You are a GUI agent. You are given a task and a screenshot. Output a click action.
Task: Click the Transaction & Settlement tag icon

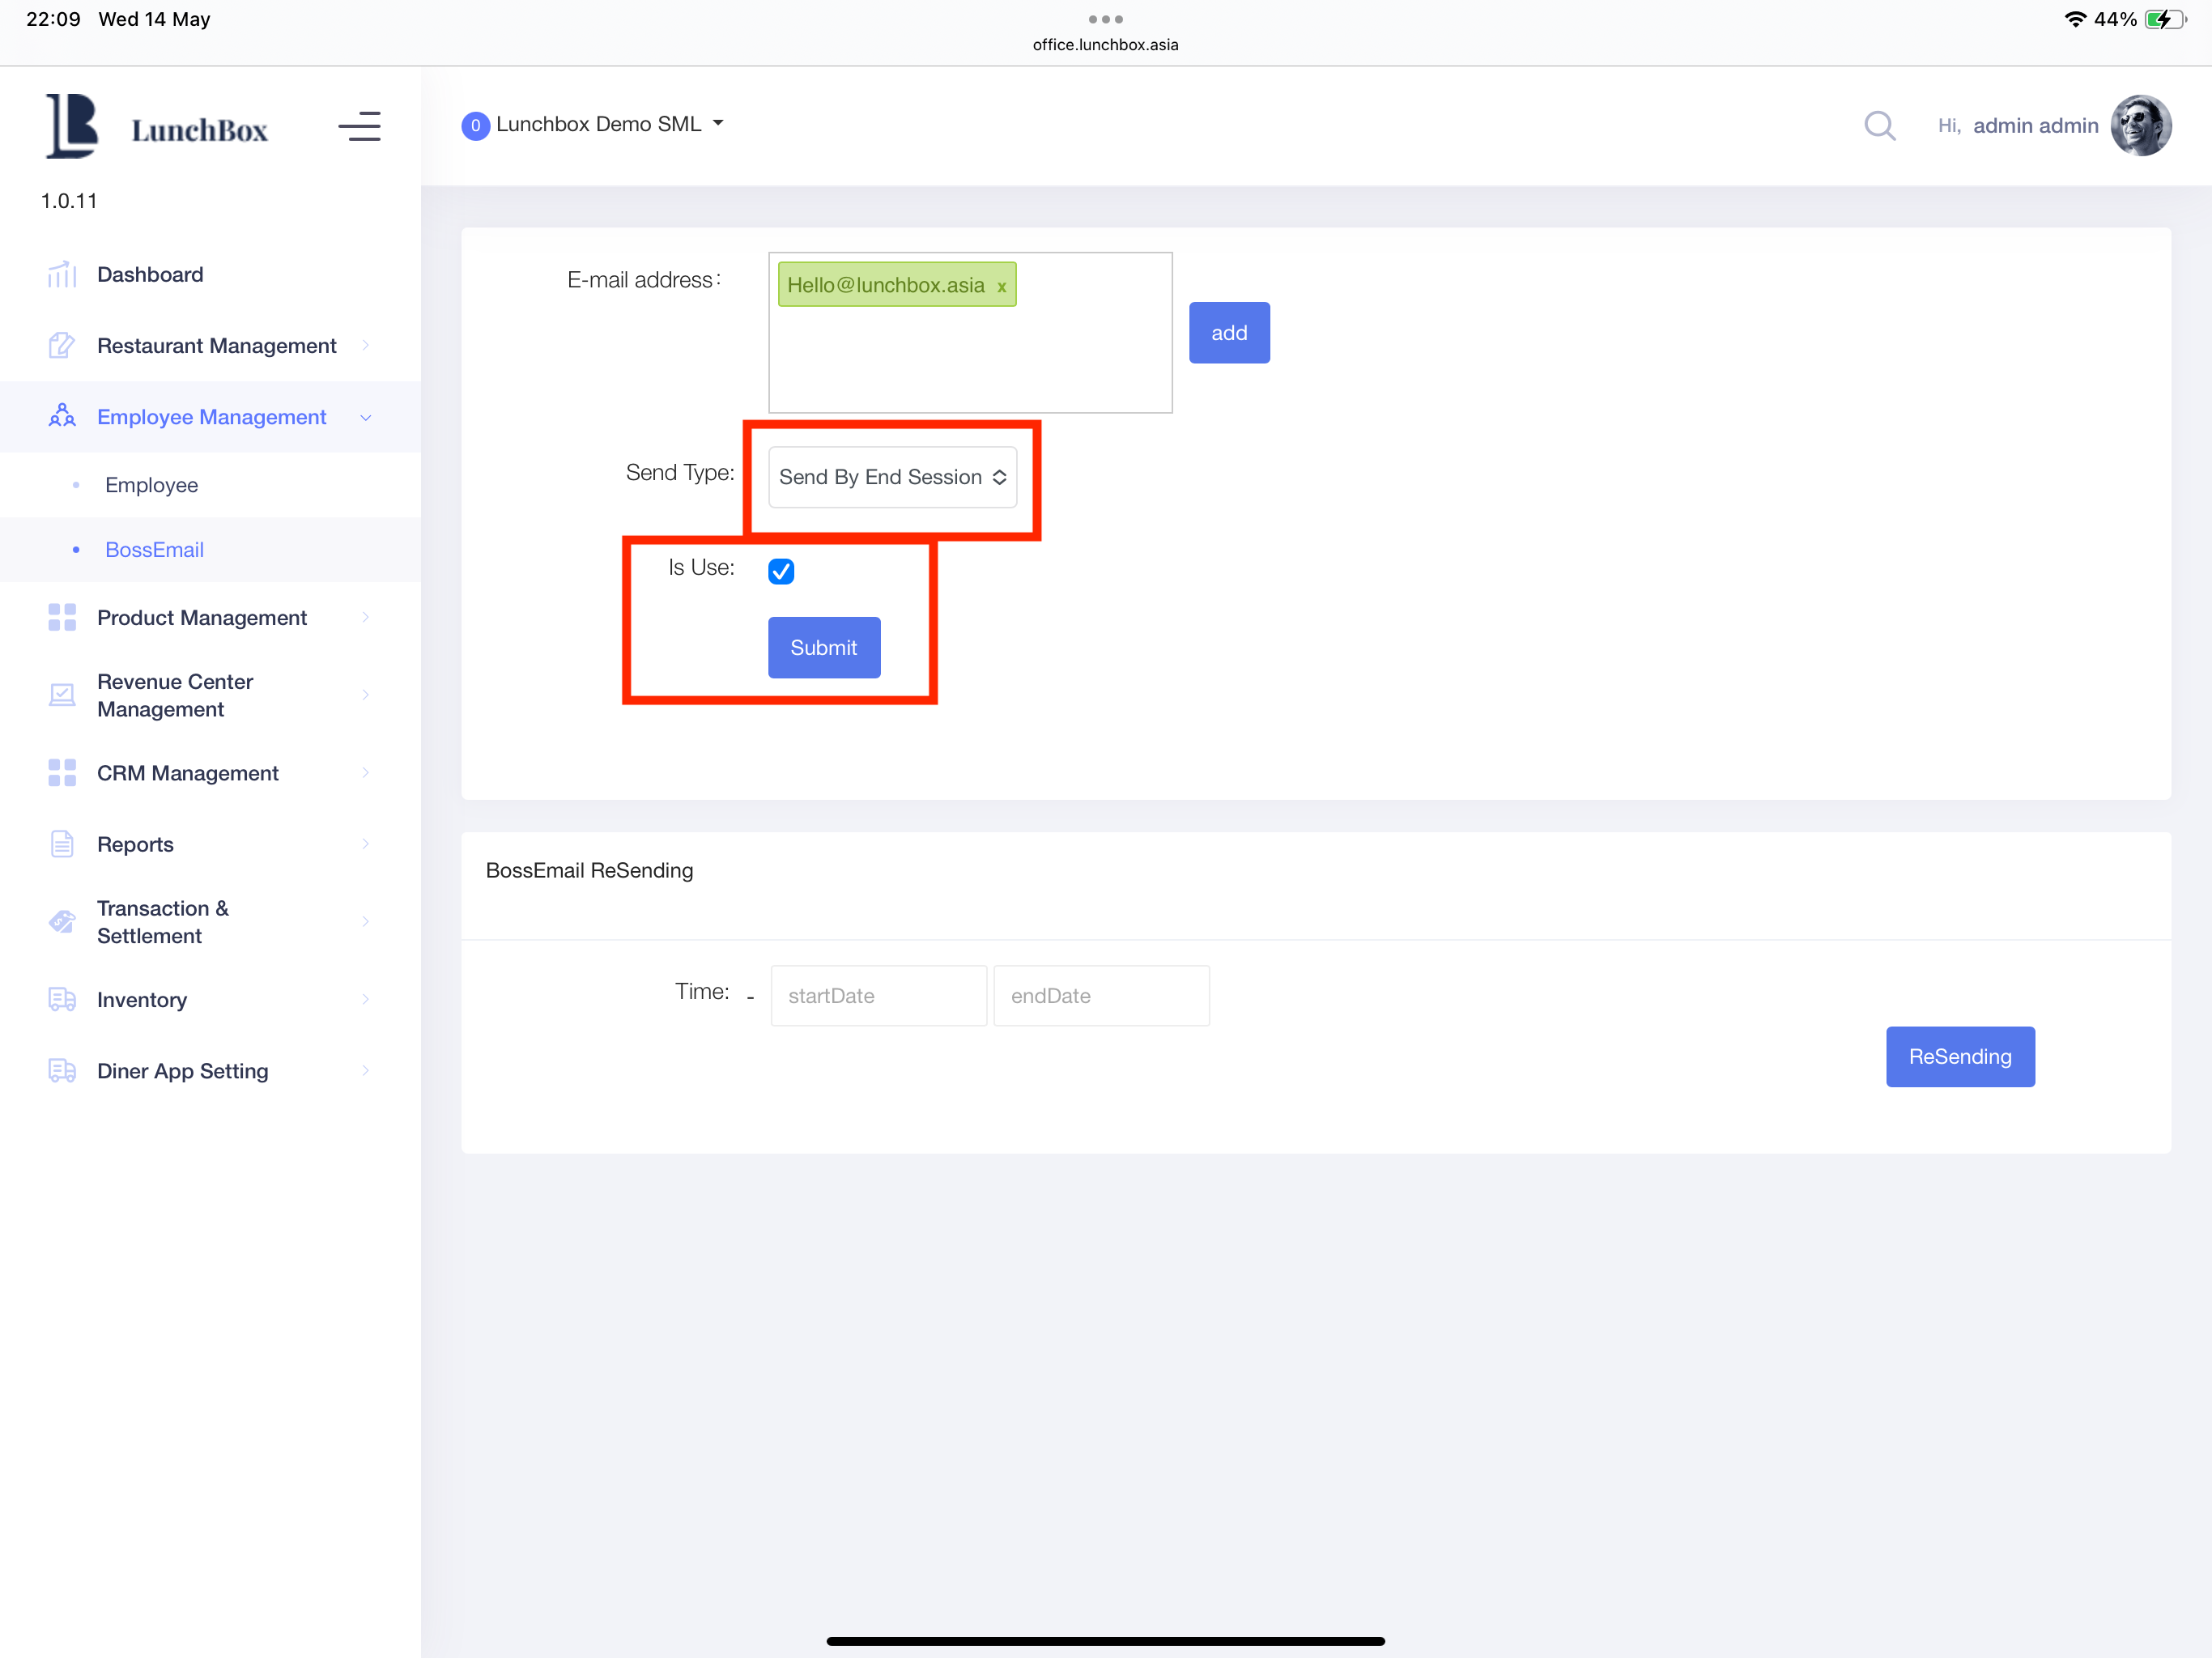(62, 922)
